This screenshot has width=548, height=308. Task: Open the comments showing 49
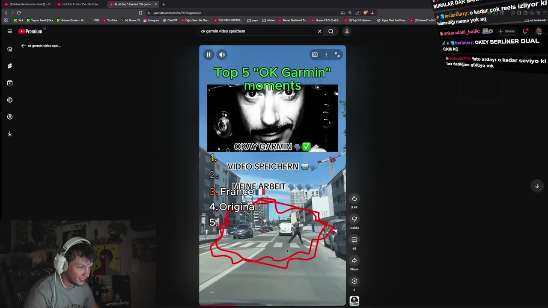coord(354,240)
